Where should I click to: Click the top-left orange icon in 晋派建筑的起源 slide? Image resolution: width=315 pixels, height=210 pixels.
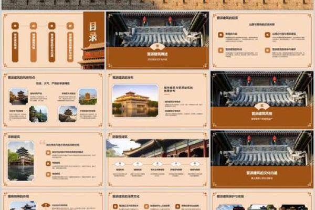[220, 35]
